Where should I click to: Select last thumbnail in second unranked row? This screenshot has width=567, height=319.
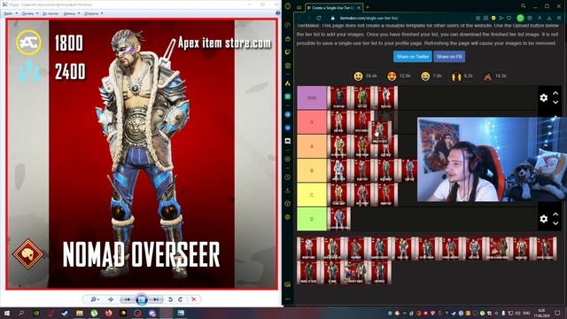(x=380, y=272)
